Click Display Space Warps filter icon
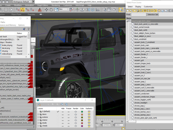This screenshot has height=130, width=173. pos(145,11)
